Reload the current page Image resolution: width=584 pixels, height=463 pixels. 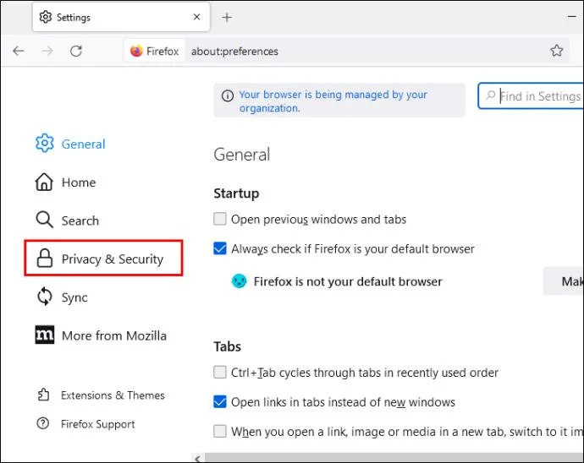click(76, 51)
